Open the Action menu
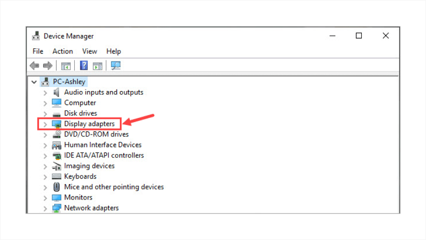This screenshot has width=426, height=240. [63, 51]
